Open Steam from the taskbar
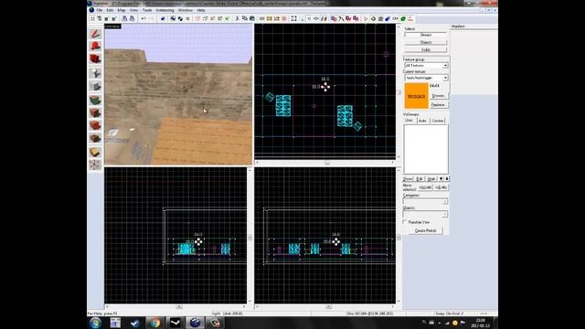Image resolution: width=585 pixels, height=329 pixels. (135, 323)
